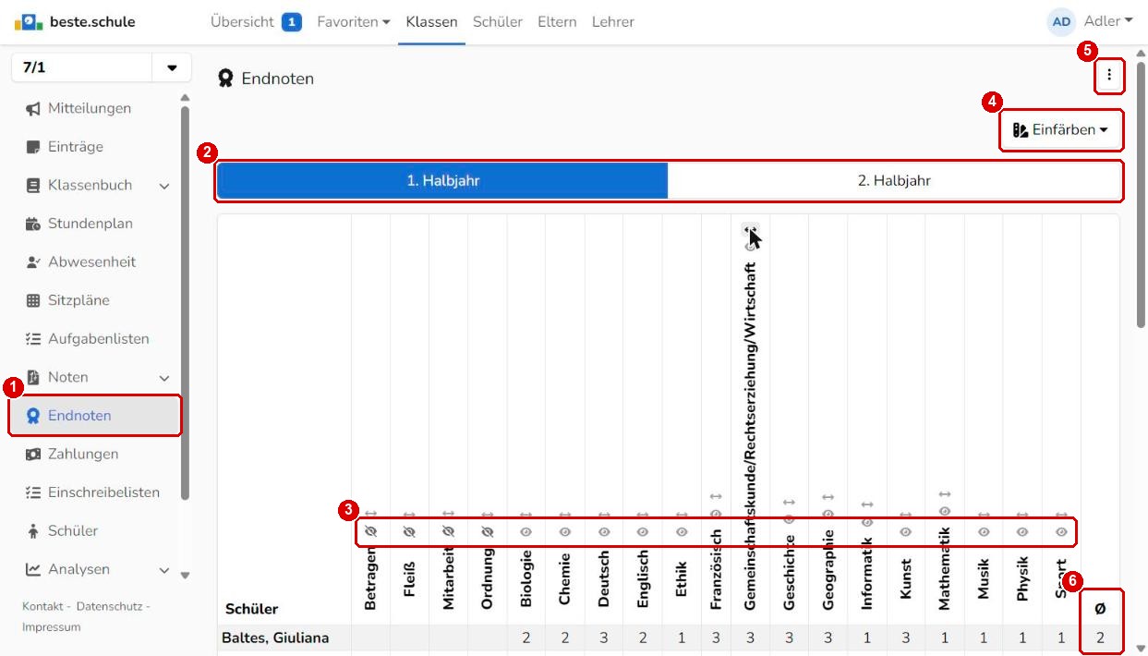Open Aufgabenlisten via its checklist icon
The height and width of the screenshot is (656, 1148).
[33, 339]
